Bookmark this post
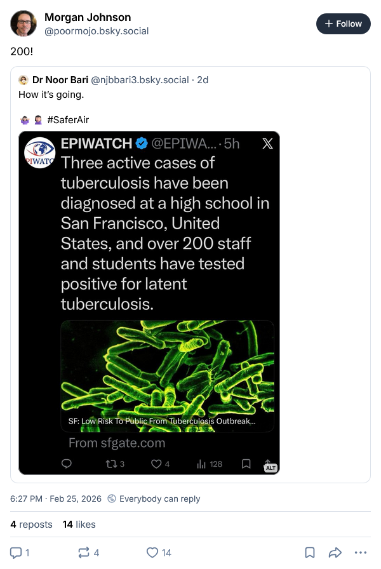The image size is (381, 569). [310, 552]
